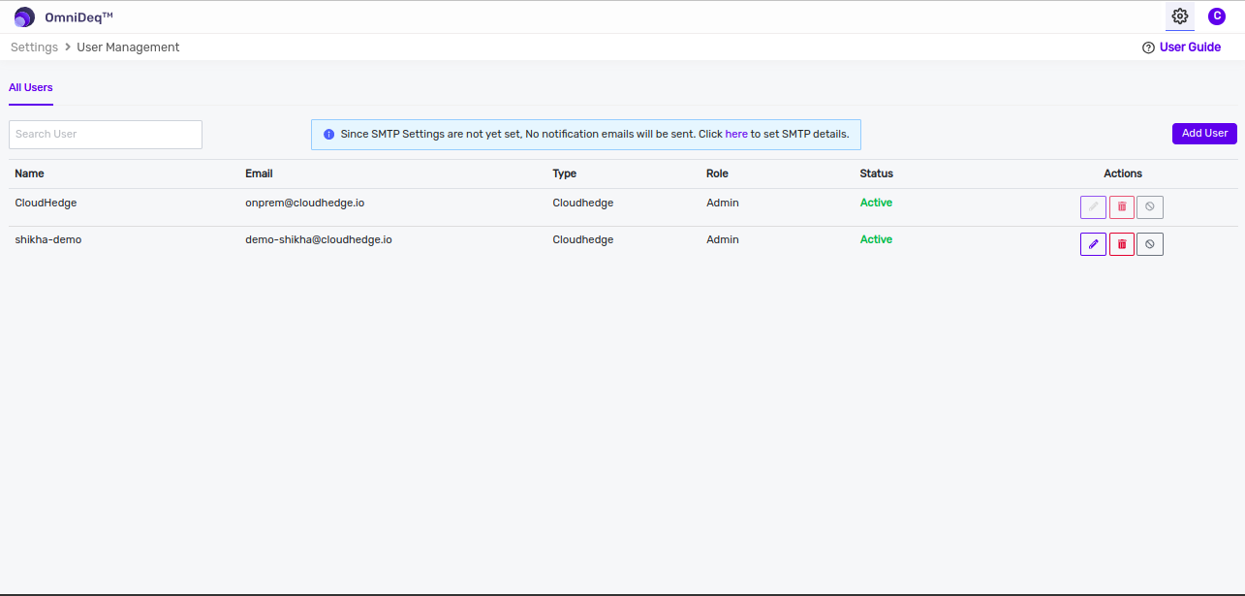The width and height of the screenshot is (1245, 596).
Task: Click User Management in the breadcrumb
Action: click(128, 47)
